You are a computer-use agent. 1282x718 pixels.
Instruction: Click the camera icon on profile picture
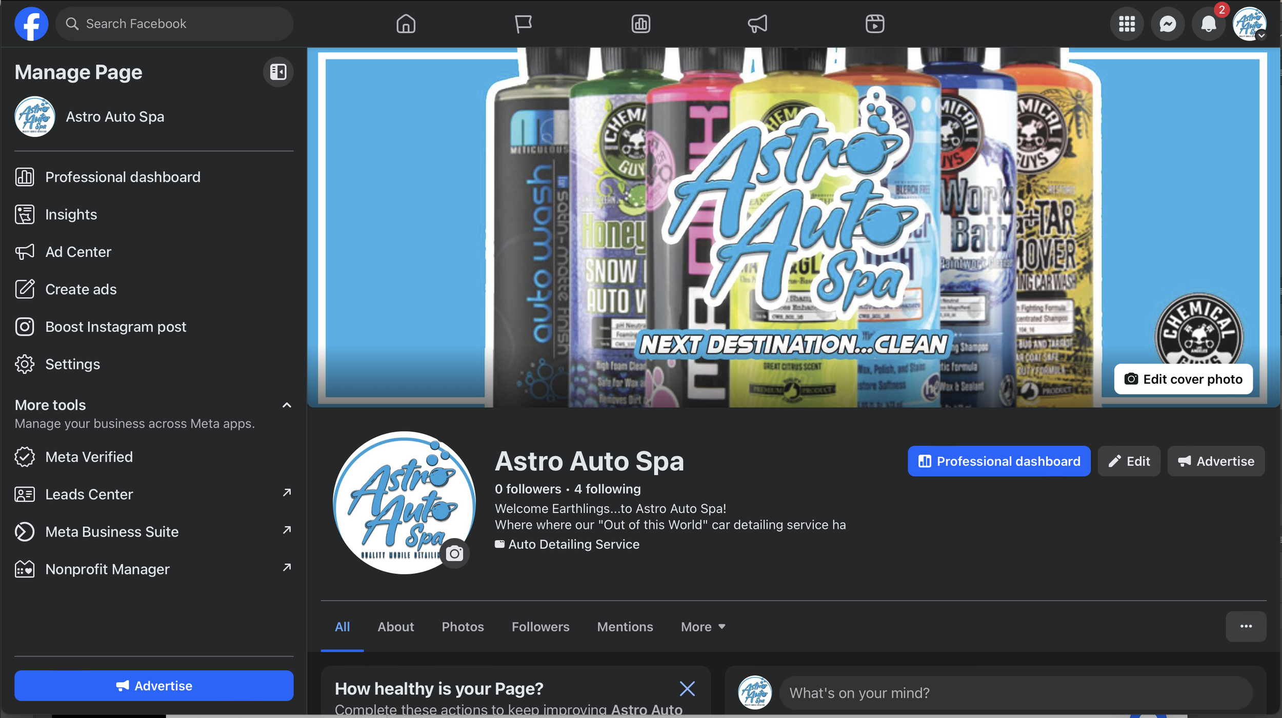click(454, 553)
